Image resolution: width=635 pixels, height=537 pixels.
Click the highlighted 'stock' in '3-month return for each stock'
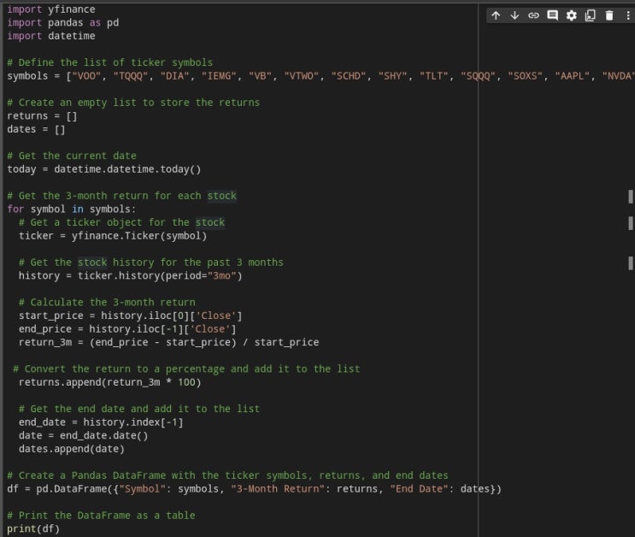point(221,196)
